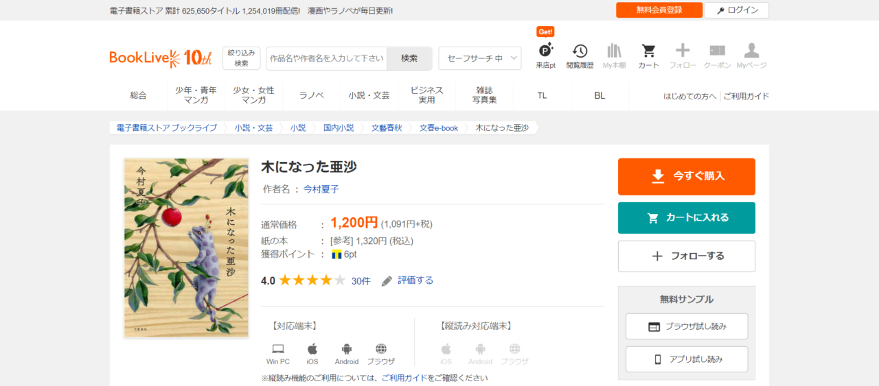The width and height of the screenshot is (879, 386).
Task: Open 閲覧履歴 browsing history icon
Action: 580,51
